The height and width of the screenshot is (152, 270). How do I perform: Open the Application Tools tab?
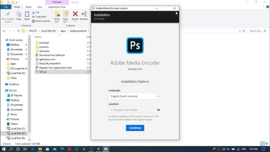click(57, 7)
